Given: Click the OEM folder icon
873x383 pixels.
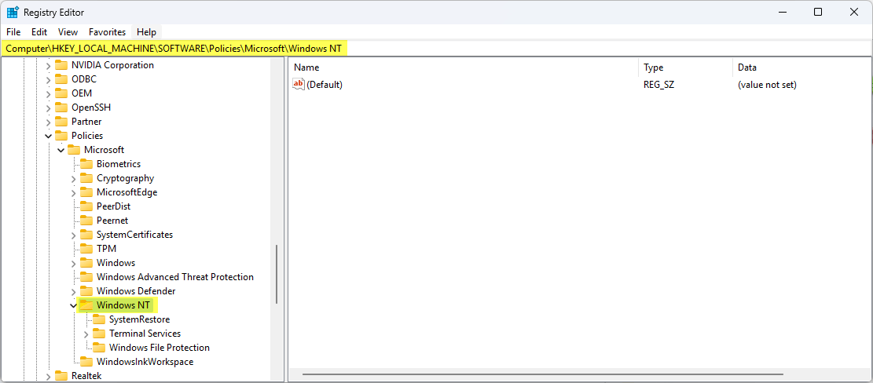Looking at the screenshot, I should pyautogui.click(x=61, y=93).
